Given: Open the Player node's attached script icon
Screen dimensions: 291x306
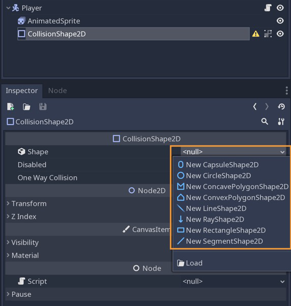Looking at the screenshot, I should click(268, 8).
